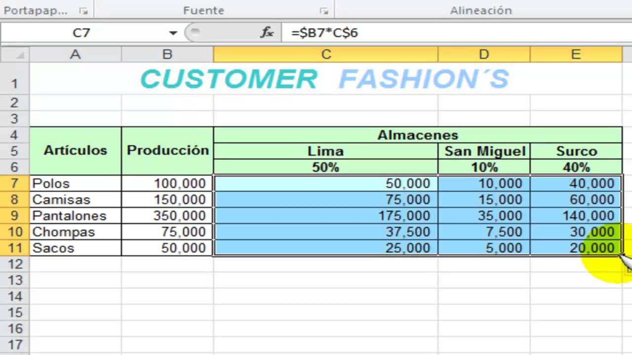
Task: Select row 2 header
Action: point(15,103)
